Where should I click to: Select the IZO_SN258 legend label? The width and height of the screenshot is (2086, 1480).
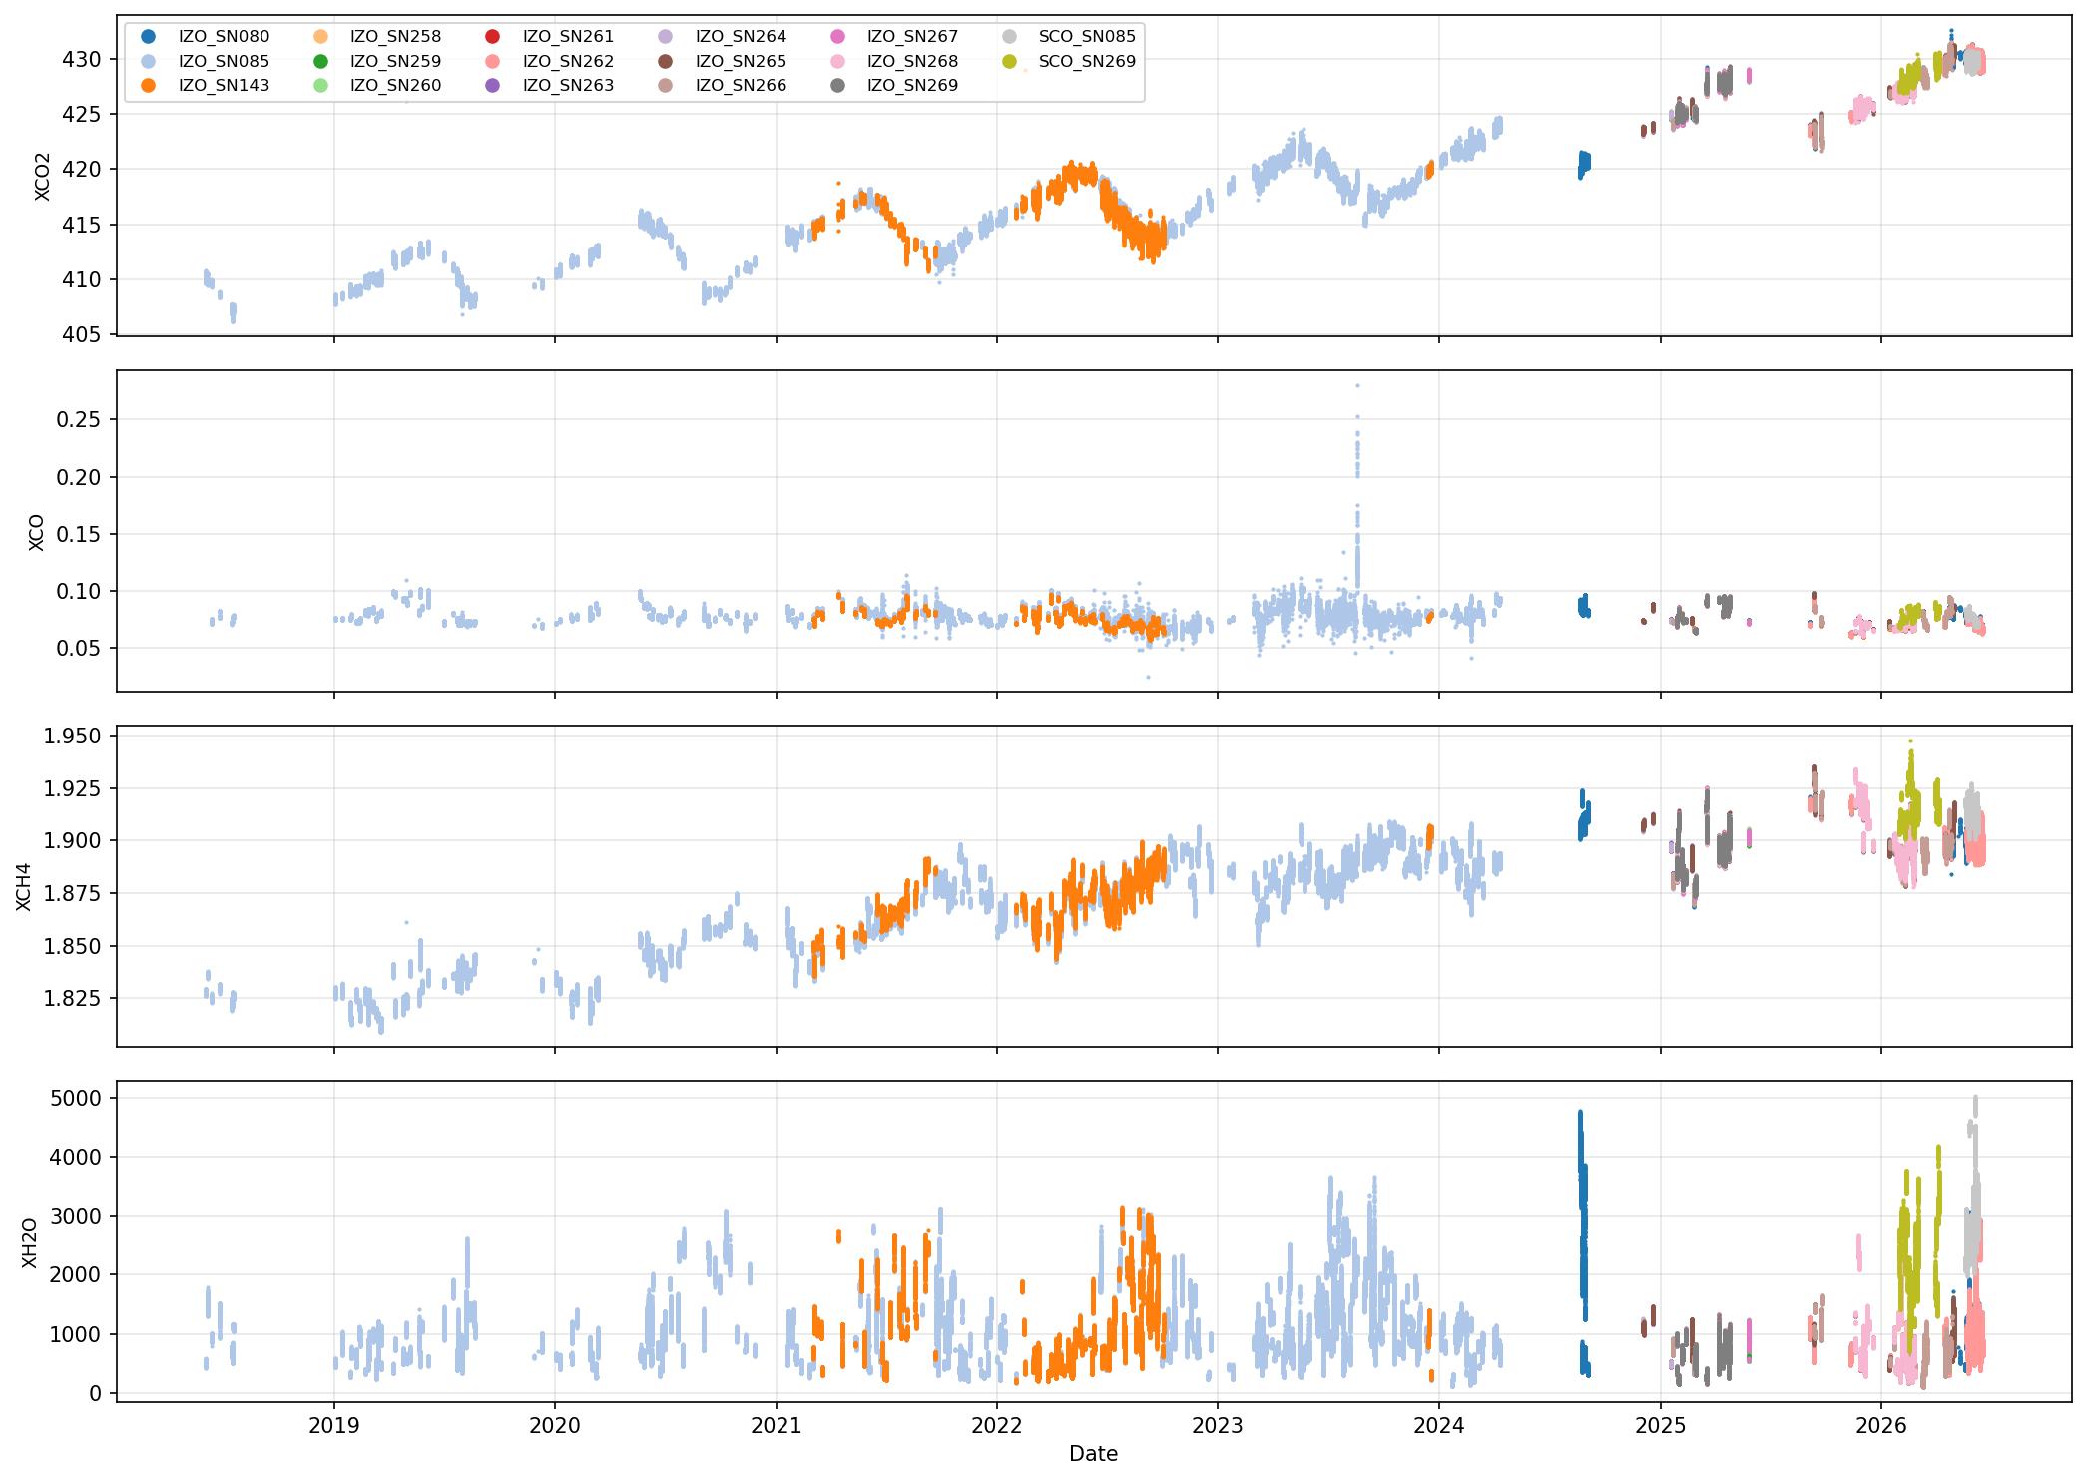click(395, 37)
